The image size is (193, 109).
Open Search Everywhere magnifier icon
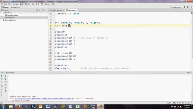191,7
